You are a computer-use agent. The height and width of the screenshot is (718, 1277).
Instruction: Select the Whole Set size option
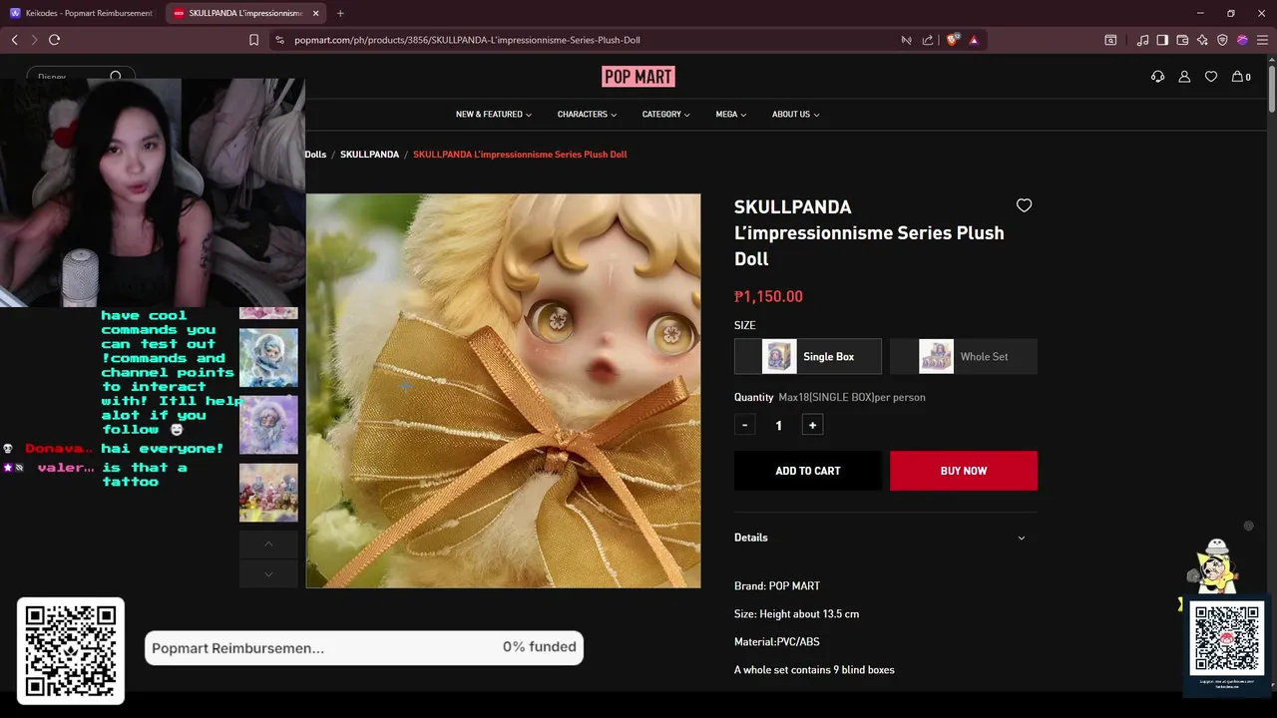pyautogui.click(x=964, y=356)
